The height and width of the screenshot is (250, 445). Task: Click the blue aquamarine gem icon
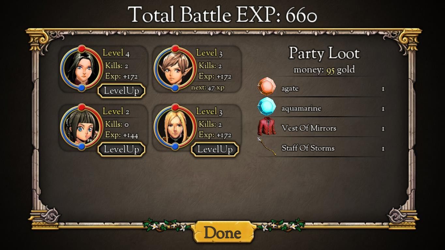[x=267, y=106]
